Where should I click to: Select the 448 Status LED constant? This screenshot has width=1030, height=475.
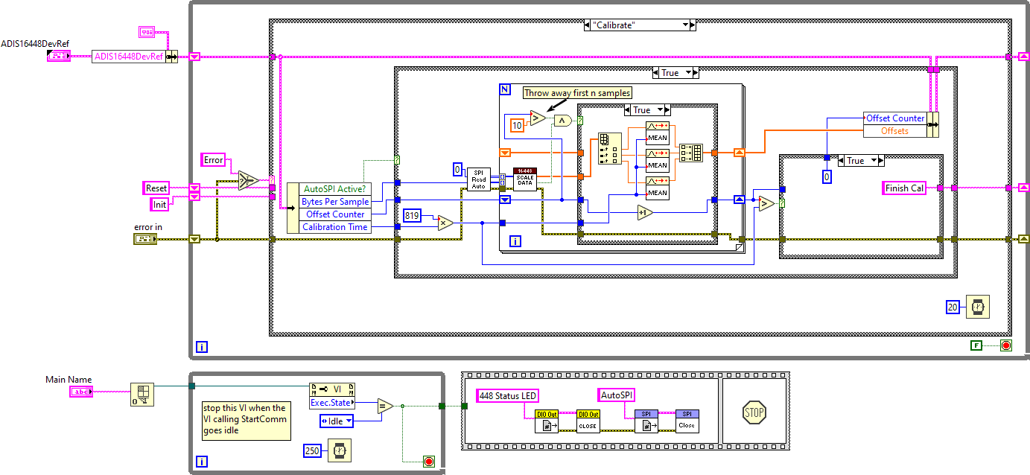click(x=507, y=395)
